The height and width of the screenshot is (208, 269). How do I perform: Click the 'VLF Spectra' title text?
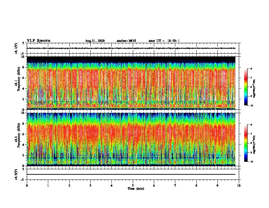(38, 41)
